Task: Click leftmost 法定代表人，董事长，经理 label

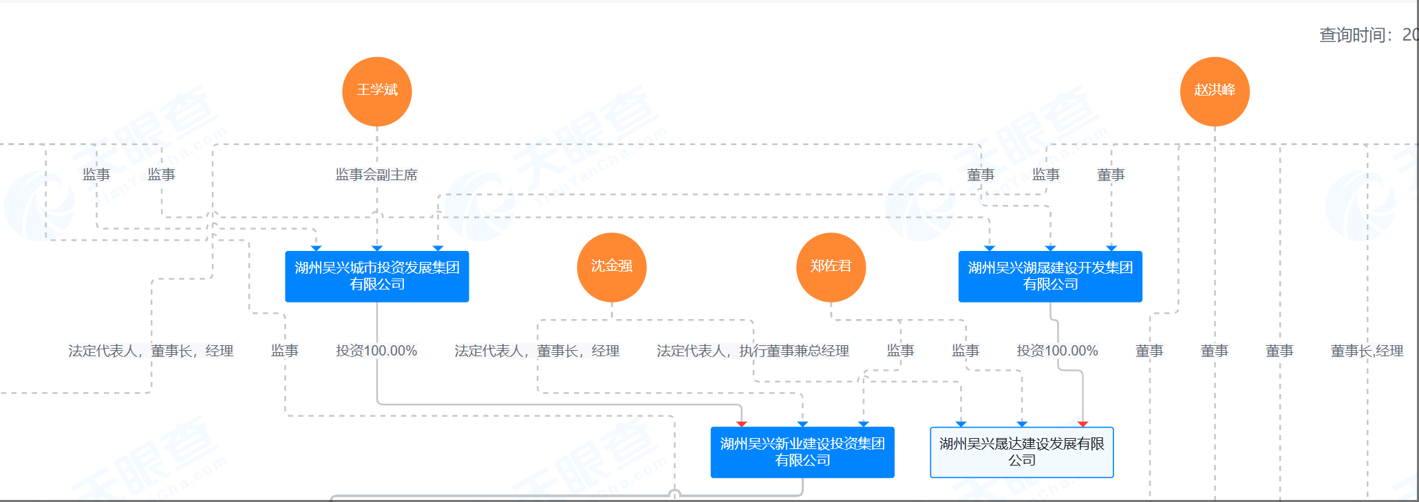Action: (x=151, y=351)
